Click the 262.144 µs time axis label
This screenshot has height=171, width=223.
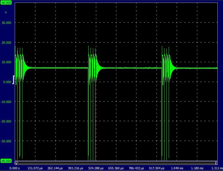click(x=55, y=168)
